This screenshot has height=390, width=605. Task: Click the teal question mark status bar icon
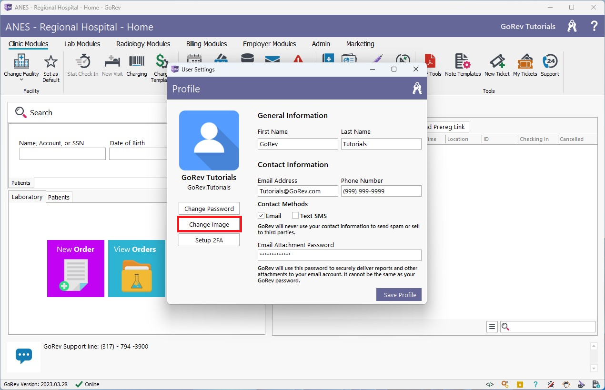tap(535, 384)
